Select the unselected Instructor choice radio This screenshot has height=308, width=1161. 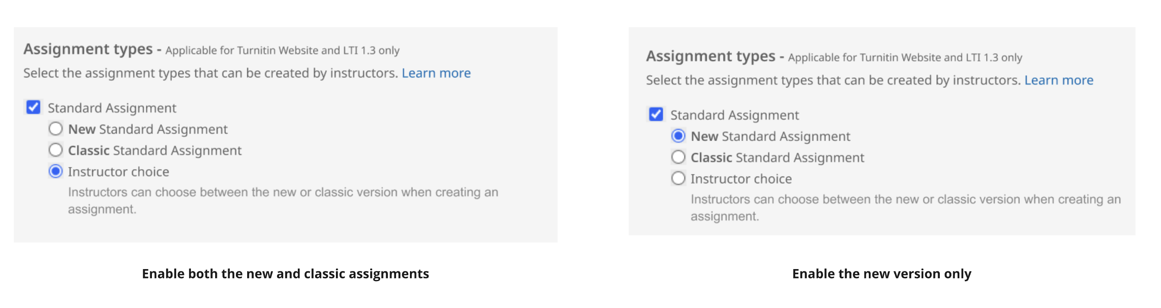[678, 178]
